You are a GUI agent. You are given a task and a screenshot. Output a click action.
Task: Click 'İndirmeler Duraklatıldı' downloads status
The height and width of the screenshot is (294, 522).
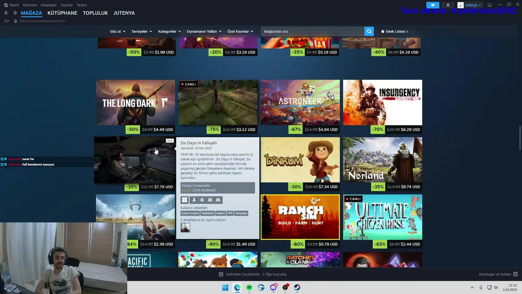[x=256, y=274]
